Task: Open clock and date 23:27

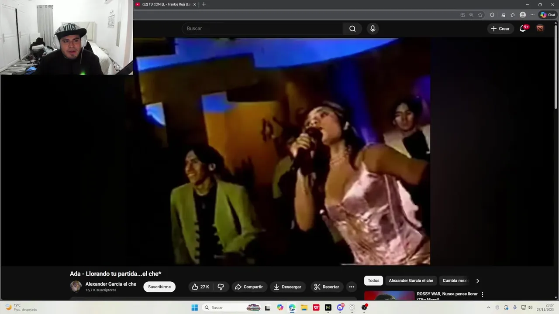Action: (x=545, y=307)
